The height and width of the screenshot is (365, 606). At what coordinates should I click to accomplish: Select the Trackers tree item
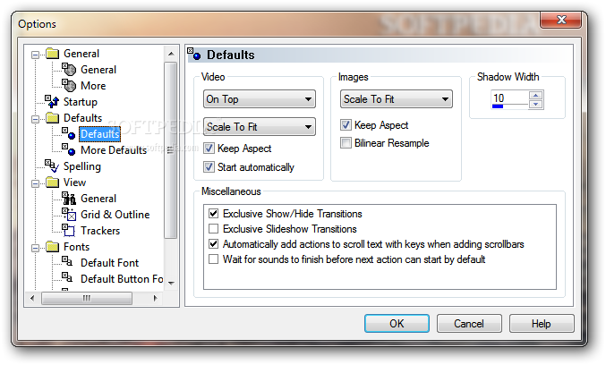(100, 231)
